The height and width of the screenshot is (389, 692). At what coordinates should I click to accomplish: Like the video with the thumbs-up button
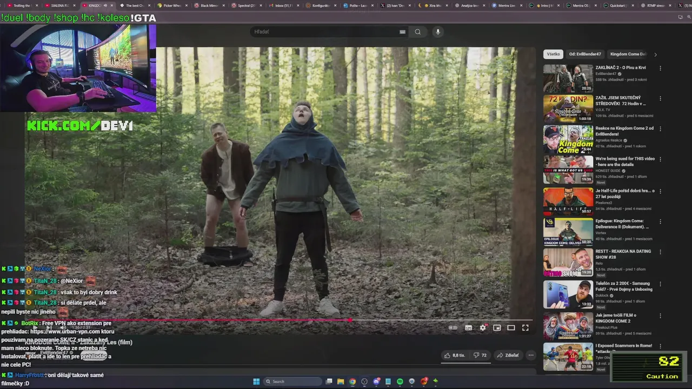coord(455,355)
